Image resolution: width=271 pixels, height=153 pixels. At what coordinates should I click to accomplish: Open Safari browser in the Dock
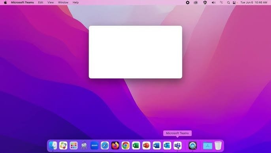point(105,145)
